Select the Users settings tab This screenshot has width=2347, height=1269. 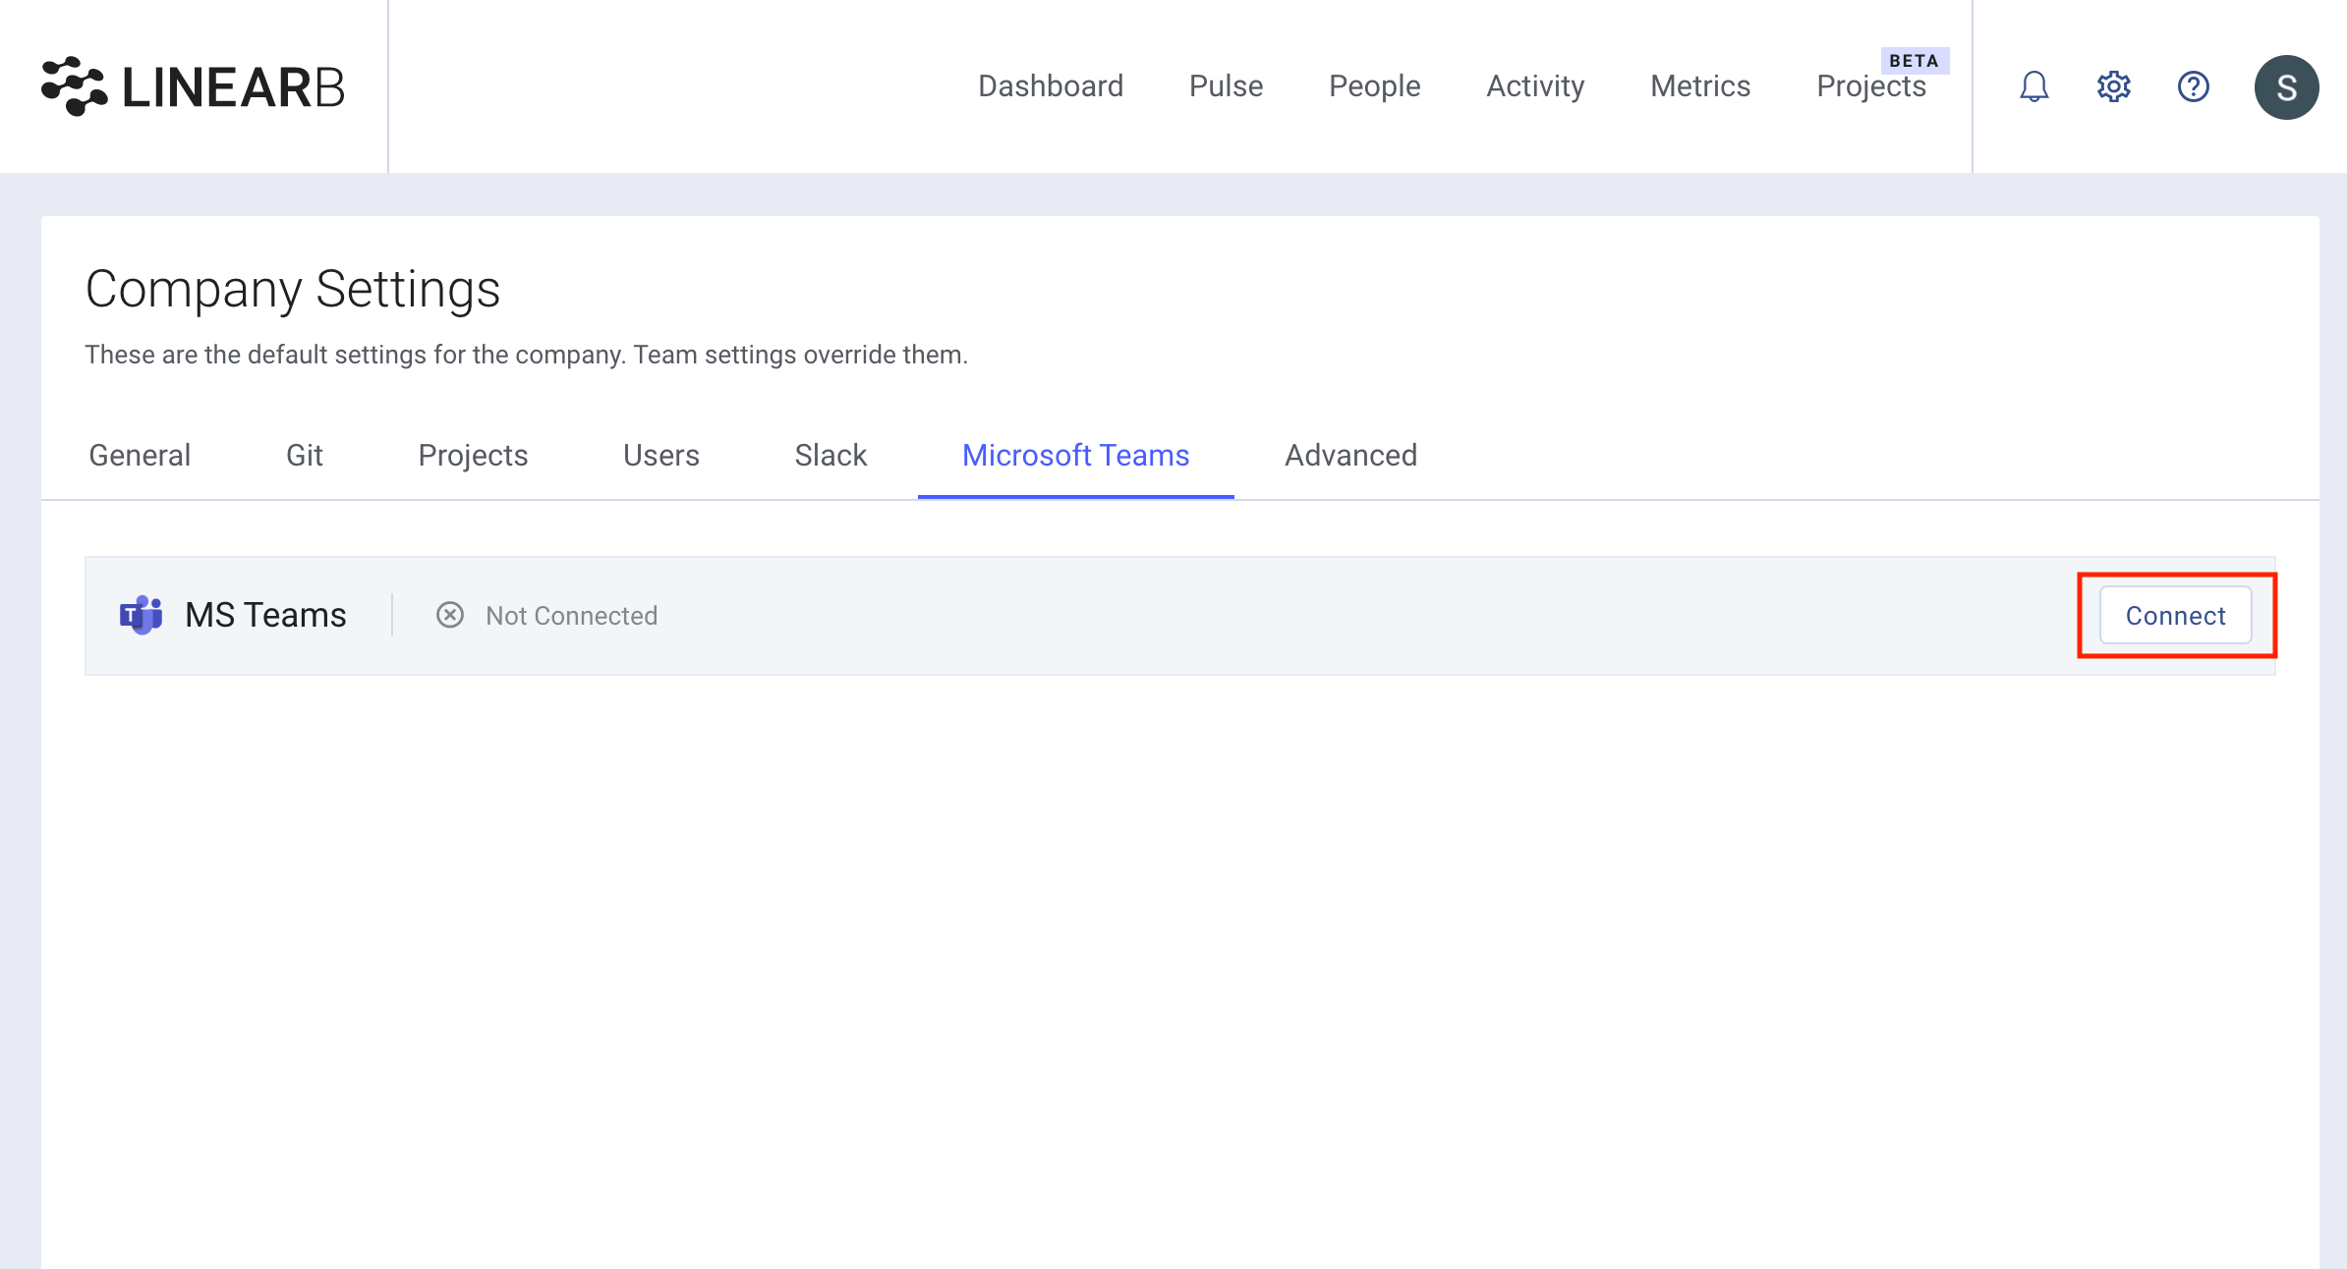[661, 455]
